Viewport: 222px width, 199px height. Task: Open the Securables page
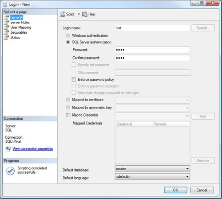19,32
